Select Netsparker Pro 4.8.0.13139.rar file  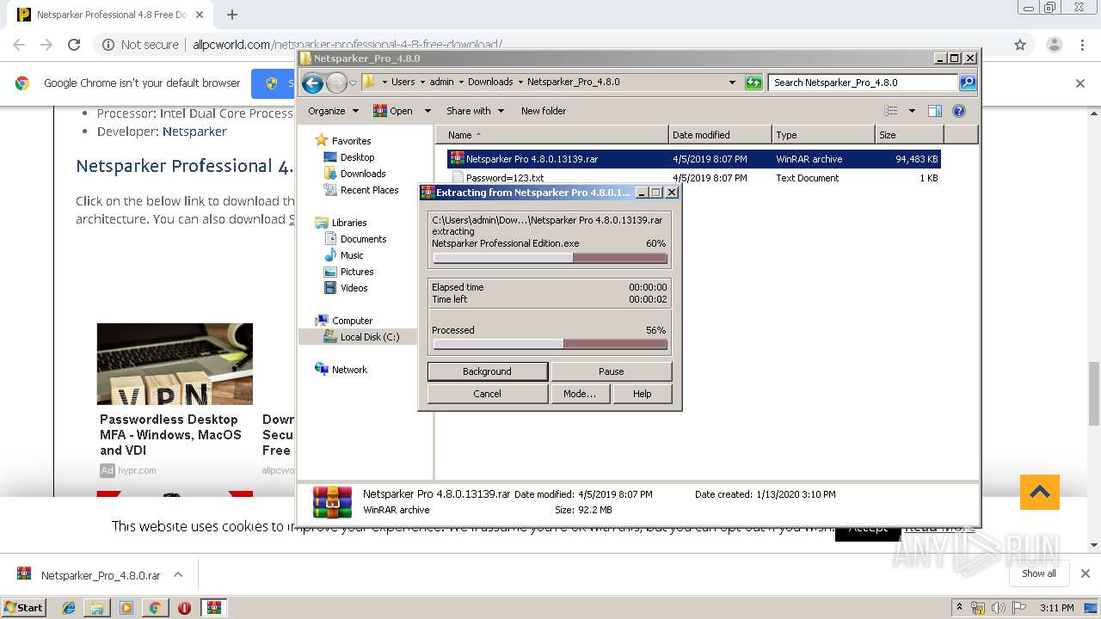tap(694, 159)
